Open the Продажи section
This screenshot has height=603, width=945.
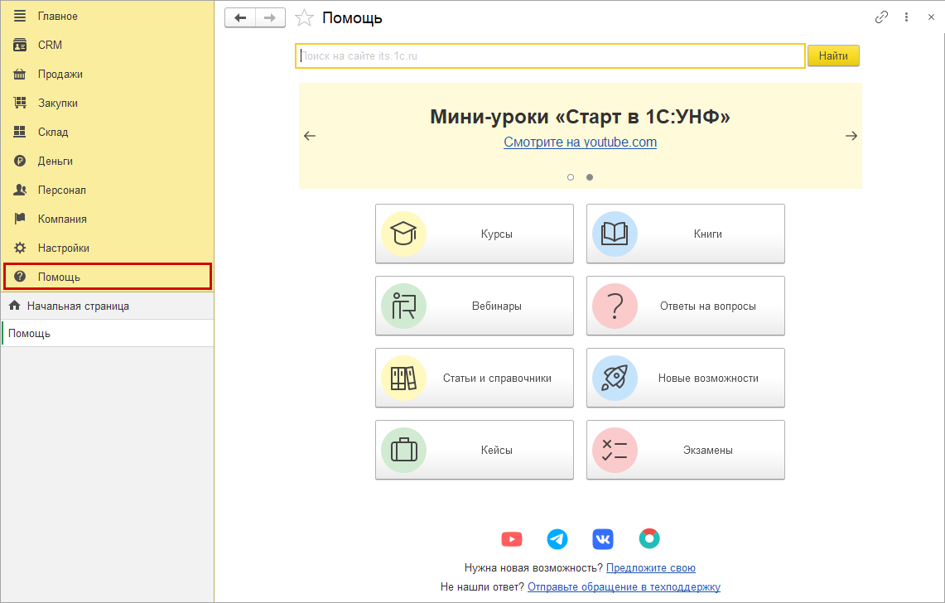pyautogui.click(x=108, y=74)
